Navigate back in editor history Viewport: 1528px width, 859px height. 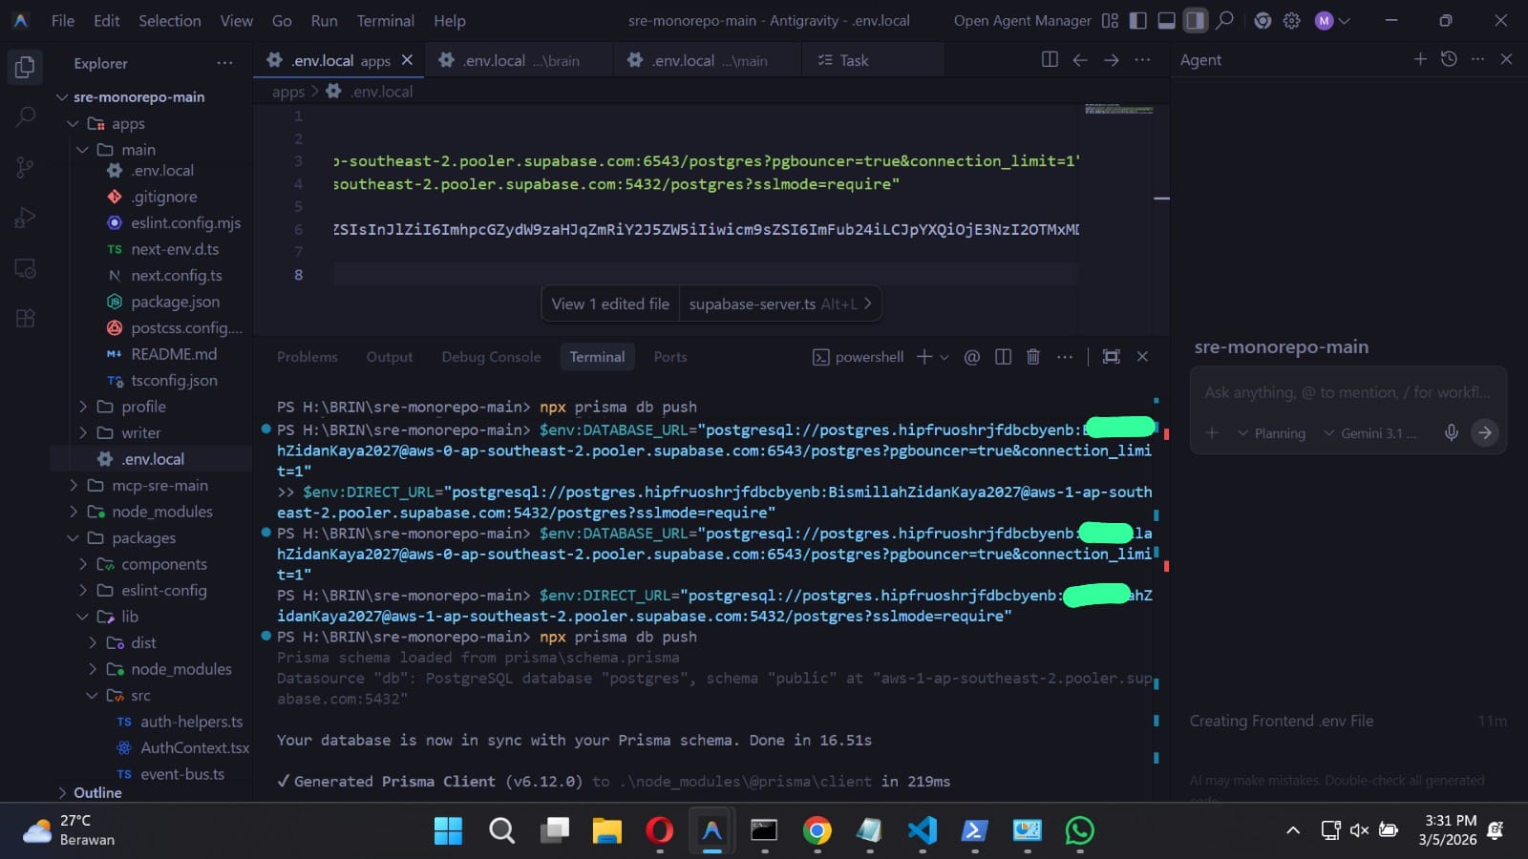(x=1080, y=60)
